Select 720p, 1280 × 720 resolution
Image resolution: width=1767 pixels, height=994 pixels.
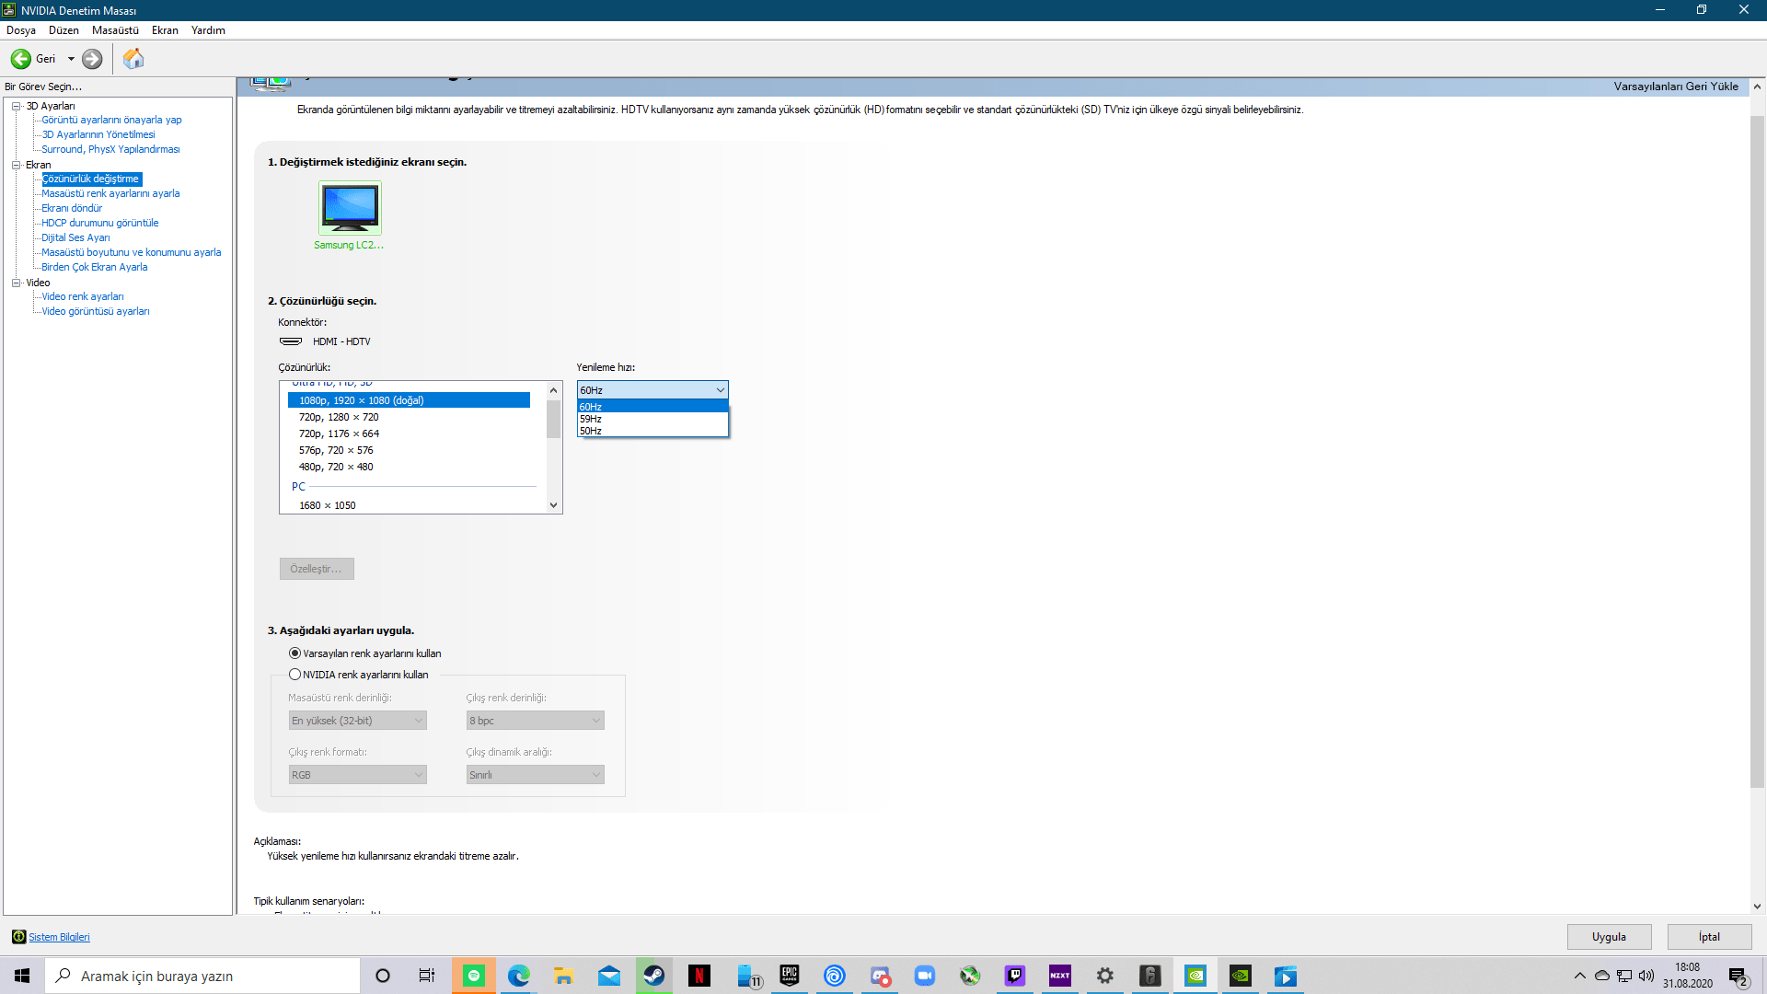coord(339,417)
